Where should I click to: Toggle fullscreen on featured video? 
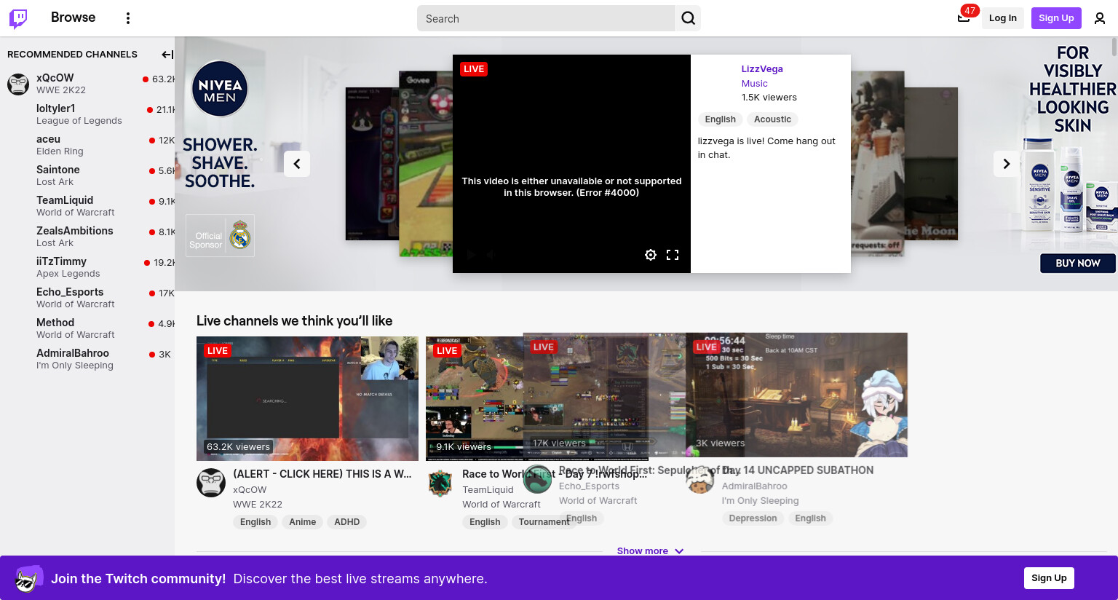[x=673, y=255]
